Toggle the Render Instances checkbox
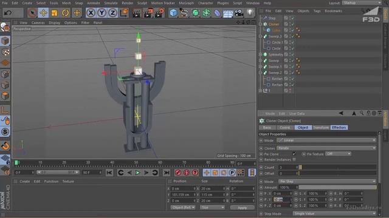The height and width of the screenshot is (218, 389). (x=294, y=160)
